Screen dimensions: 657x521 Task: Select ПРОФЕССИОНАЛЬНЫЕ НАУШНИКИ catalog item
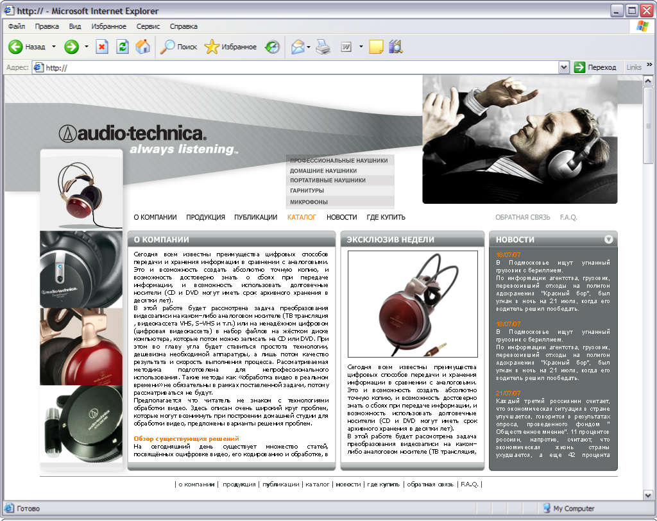pyautogui.click(x=339, y=160)
